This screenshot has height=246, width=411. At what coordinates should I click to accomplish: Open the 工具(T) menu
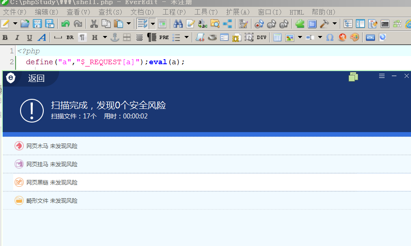pos(206,12)
